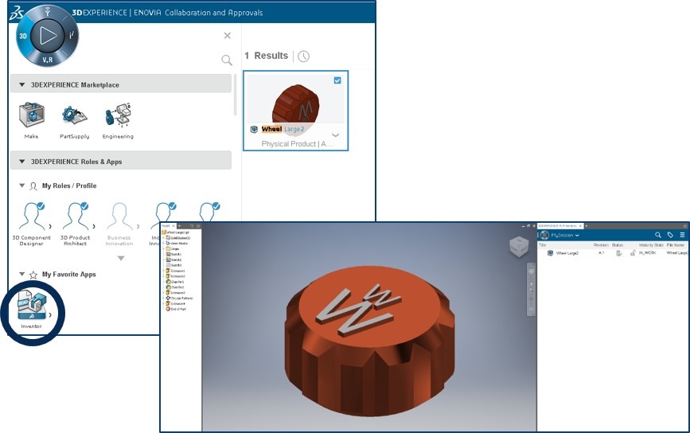The width and height of the screenshot is (690, 433).
Task: Click the navigation wheel on navigation bar
Action: point(531,271)
